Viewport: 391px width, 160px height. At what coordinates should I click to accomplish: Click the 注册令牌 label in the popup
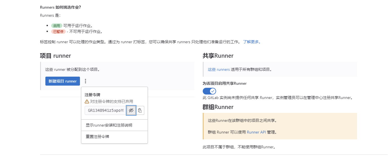tap(92, 95)
